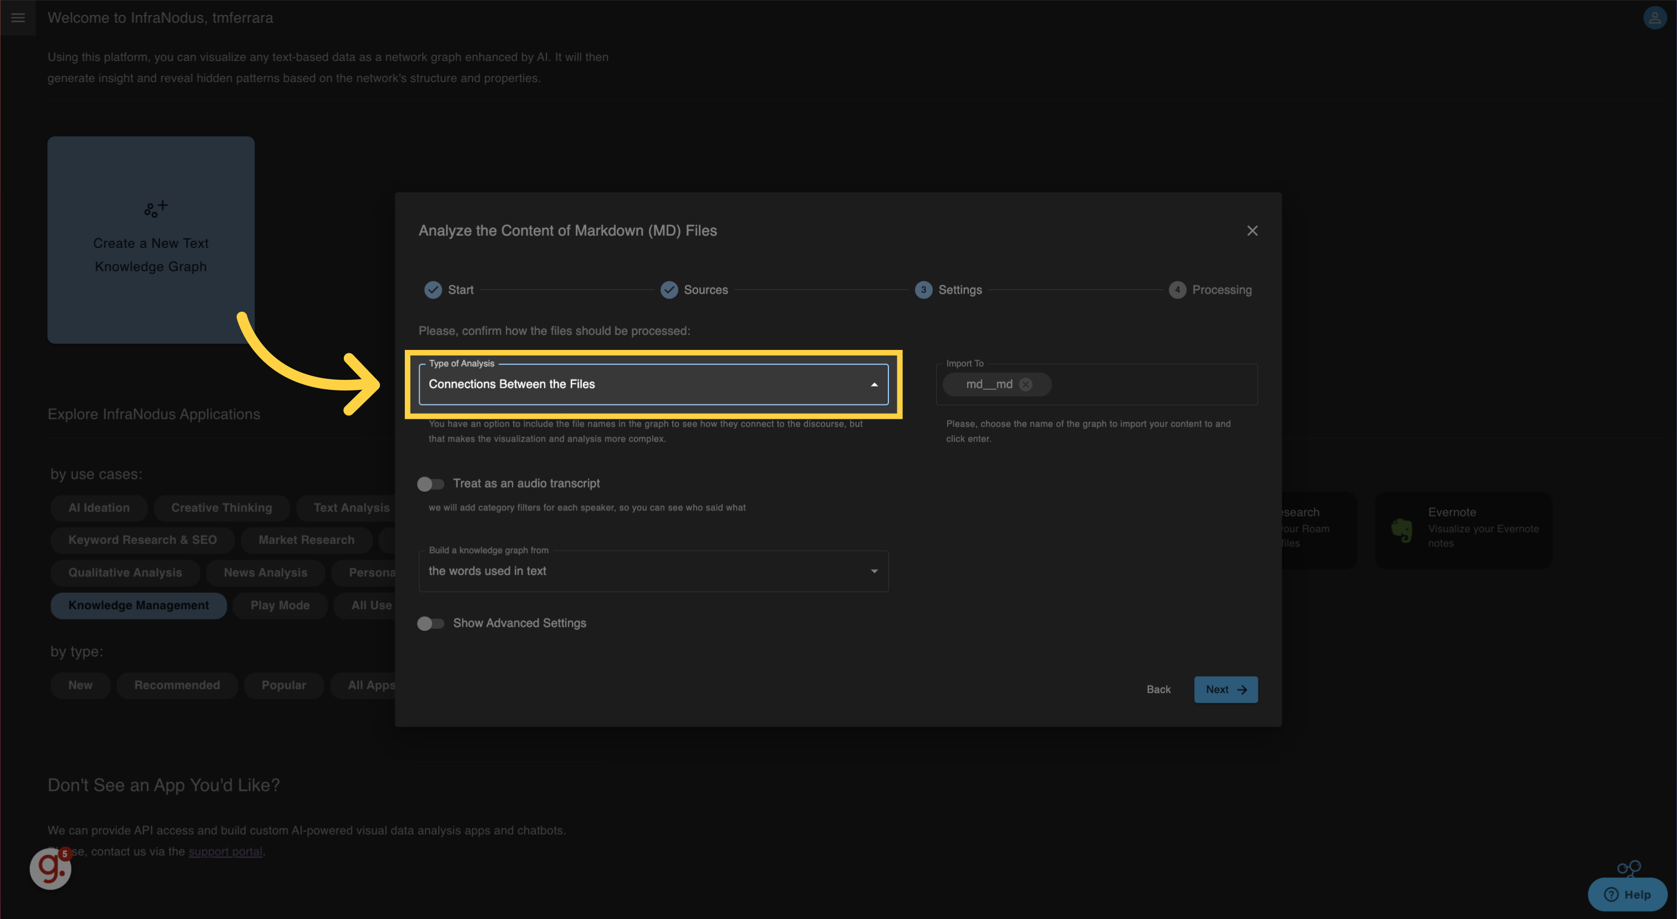
Task: Select the Processing step number 4
Action: (1177, 290)
